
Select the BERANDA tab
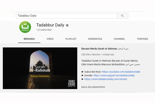29,39
